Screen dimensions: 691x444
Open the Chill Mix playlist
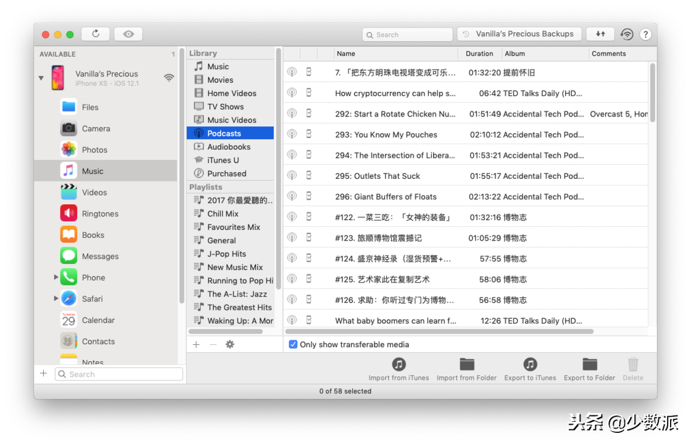tap(231, 213)
